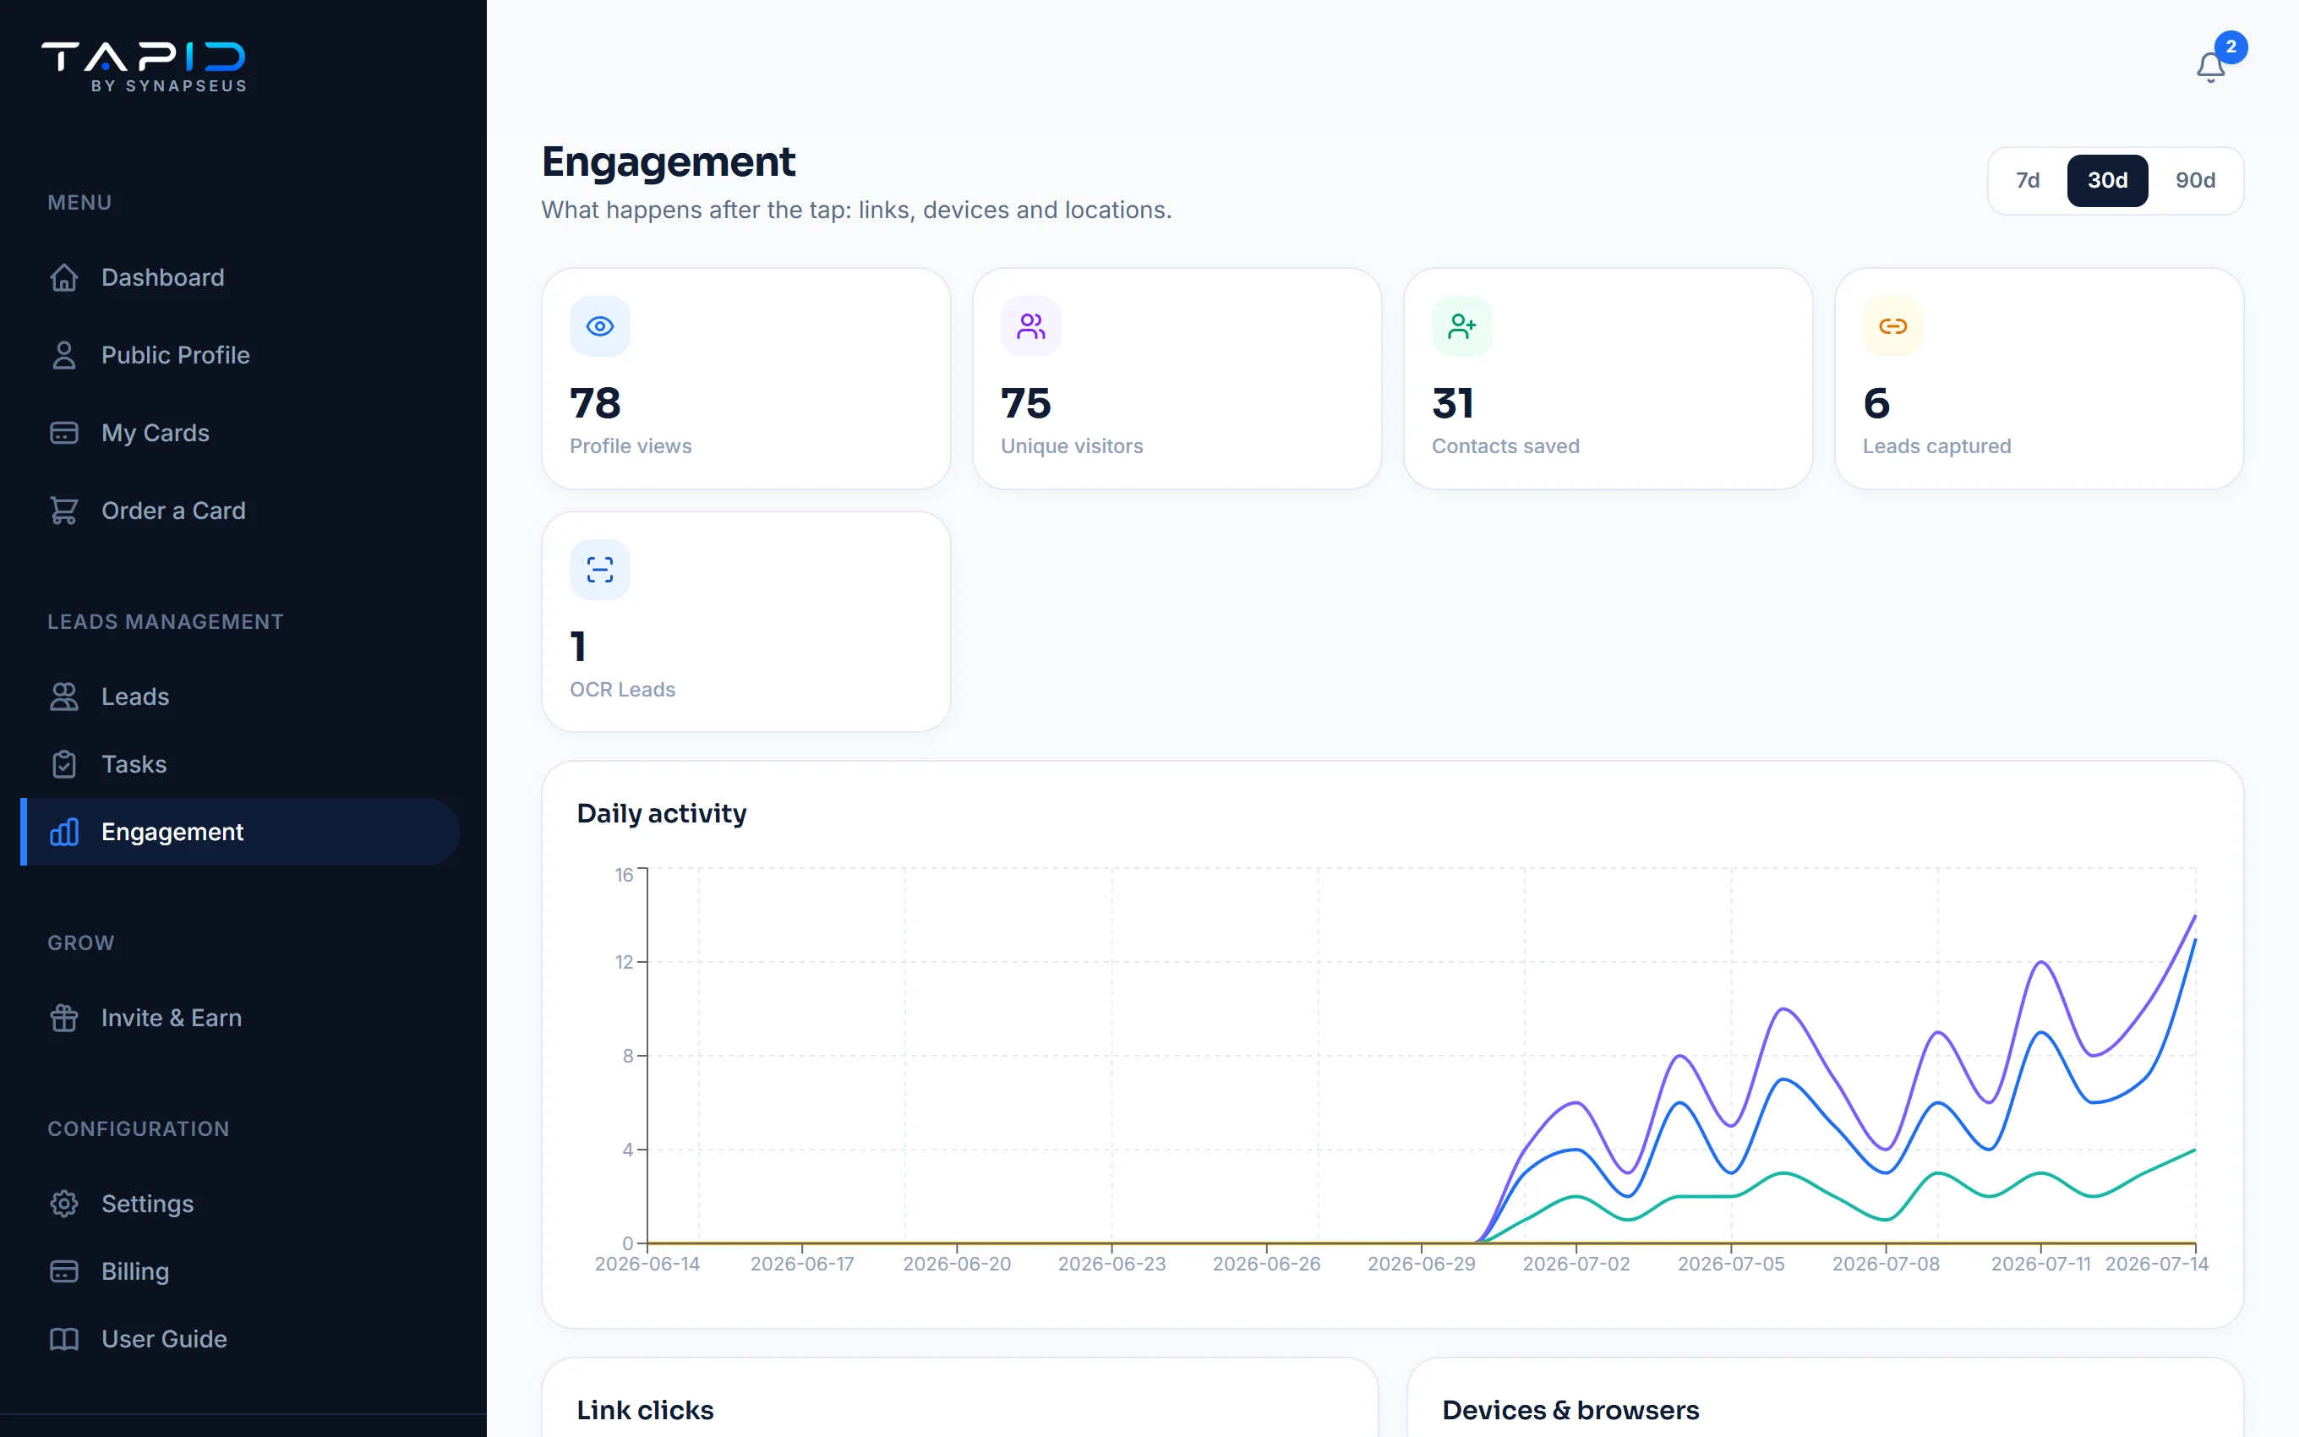Click the Billing card icon

pyautogui.click(x=63, y=1271)
